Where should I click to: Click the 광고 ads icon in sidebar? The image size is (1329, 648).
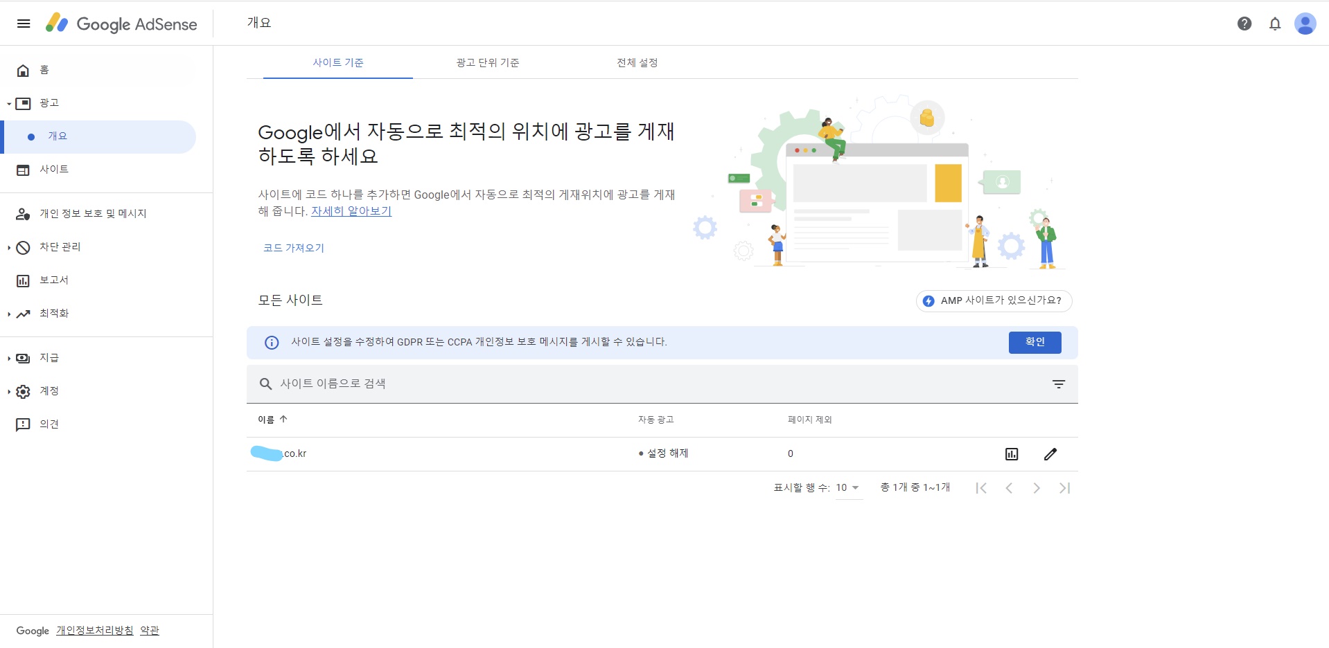click(x=23, y=104)
